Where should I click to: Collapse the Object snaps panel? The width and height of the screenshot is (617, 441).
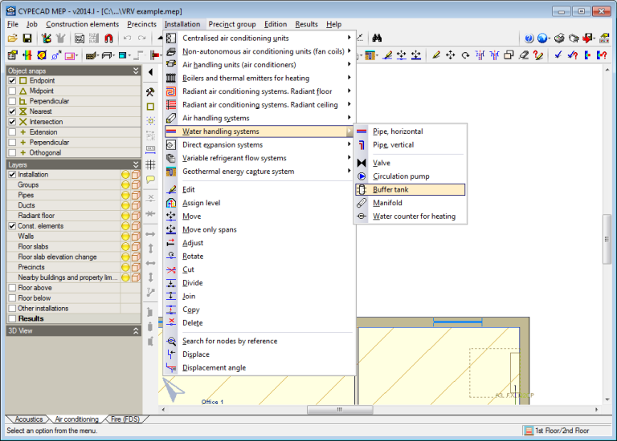point(136,71)
